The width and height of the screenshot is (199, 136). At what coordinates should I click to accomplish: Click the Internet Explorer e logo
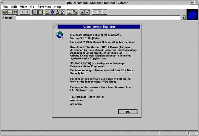point(192,15)
